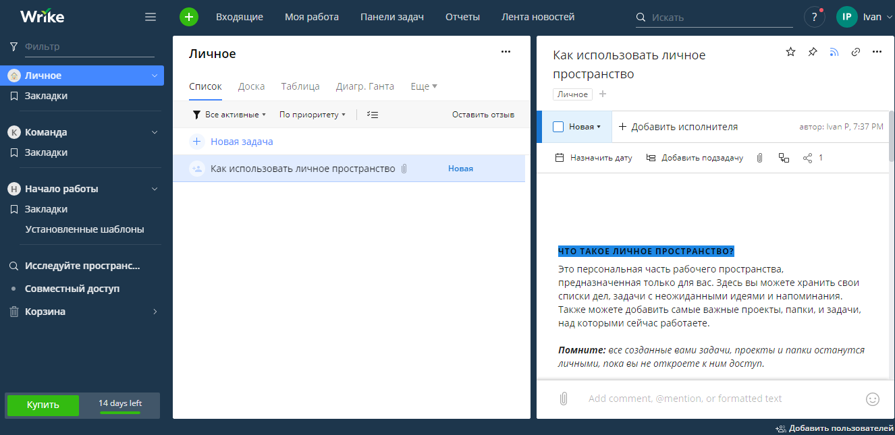Click the Новая задача link
The image size is (895, 435).
pyautogui.click(x=242, y=142)
